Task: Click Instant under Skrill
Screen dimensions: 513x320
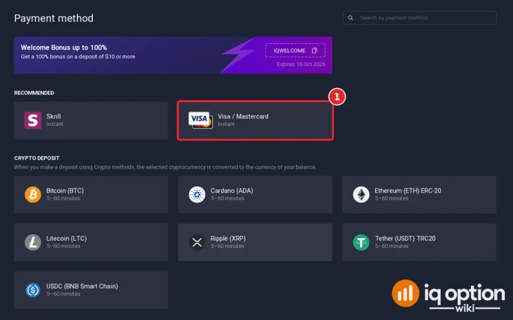Action: pos(55,124)
